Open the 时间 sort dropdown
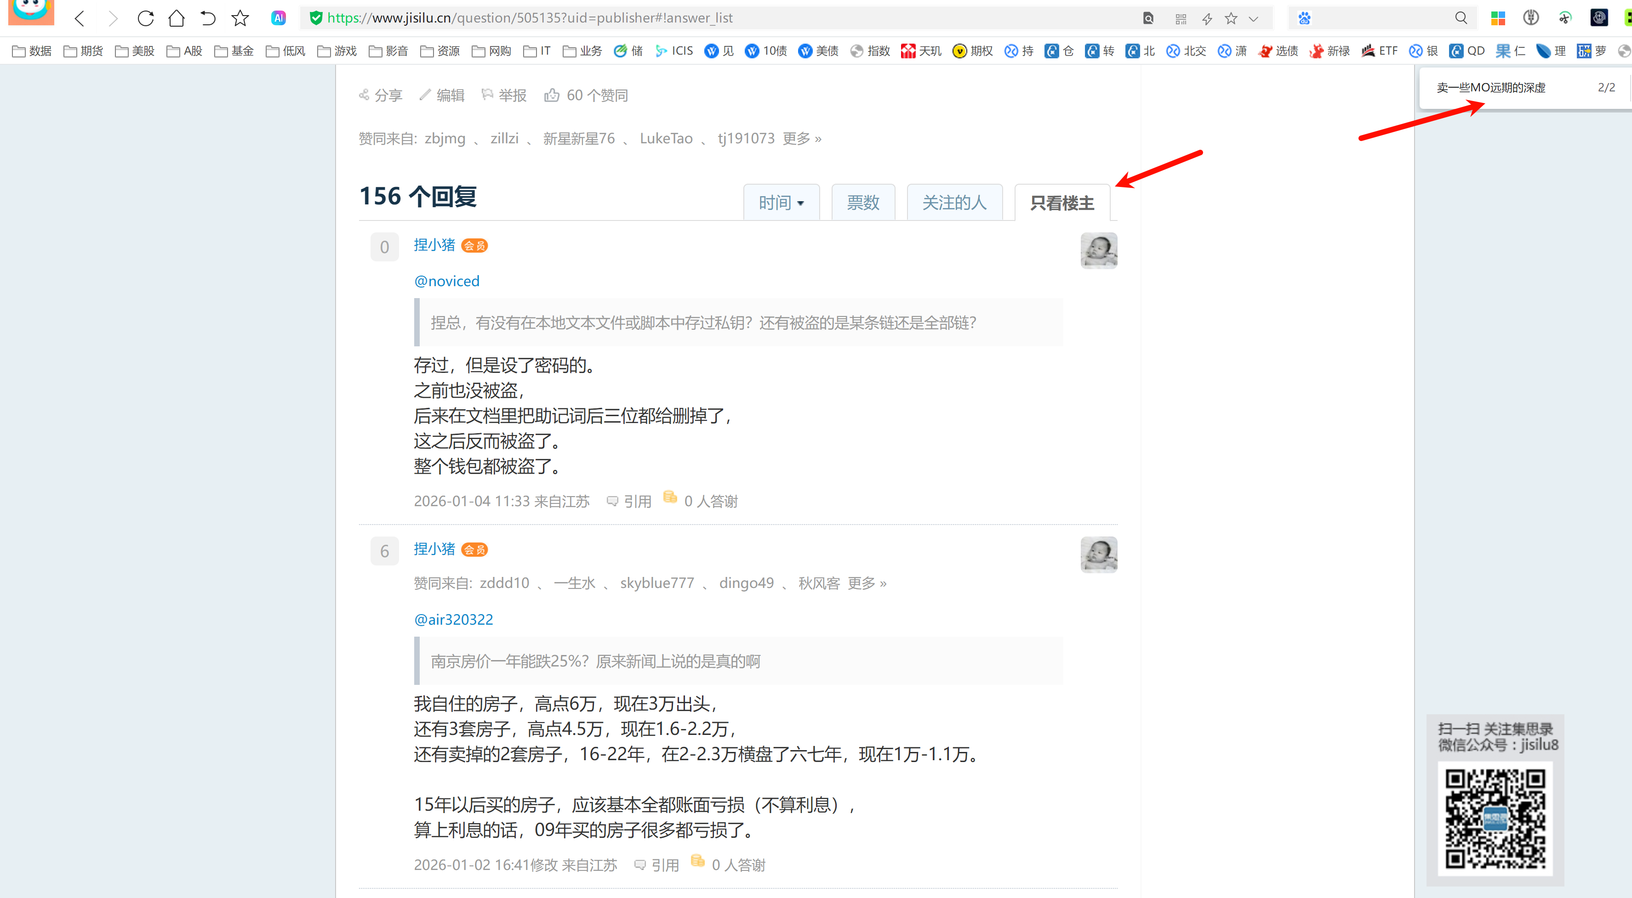Screen dimensions: 1632x898 point(781,203)
